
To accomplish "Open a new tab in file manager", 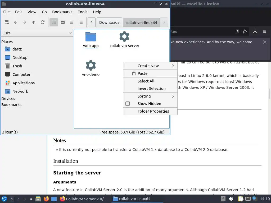I will [7, 22].
